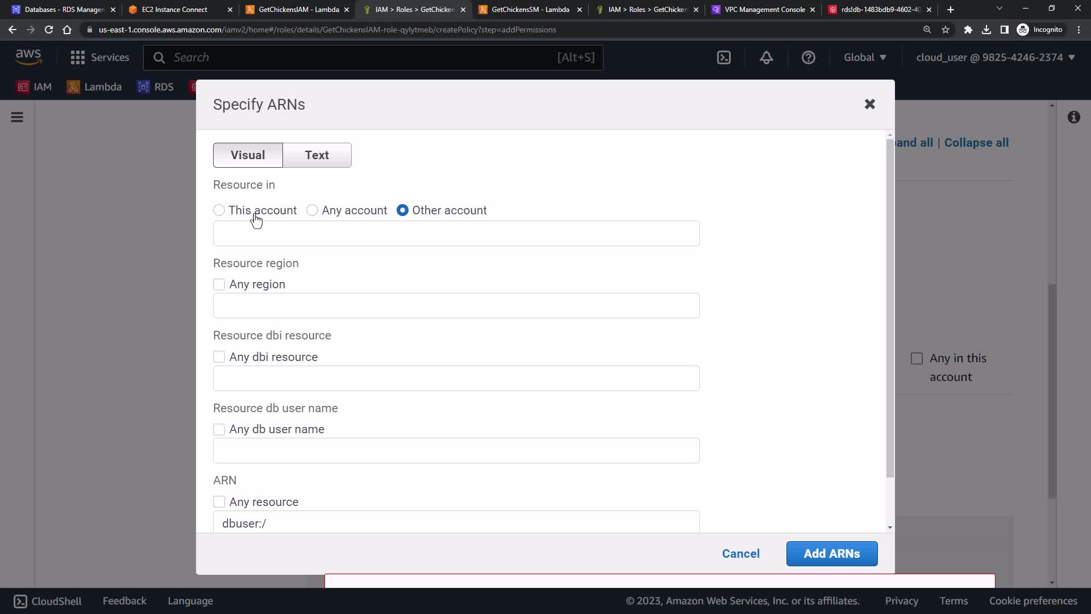Open AWS CloudShell icon in top navbar

pyautogui.click(x=723, y=57)
